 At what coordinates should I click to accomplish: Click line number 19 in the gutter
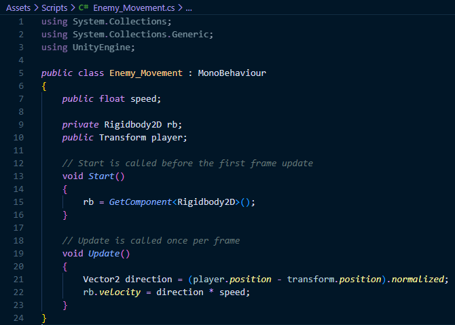coord(19,253)
